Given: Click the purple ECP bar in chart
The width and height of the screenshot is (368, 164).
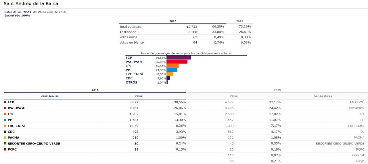Looking at the screenshot, I should coord(179,58).
